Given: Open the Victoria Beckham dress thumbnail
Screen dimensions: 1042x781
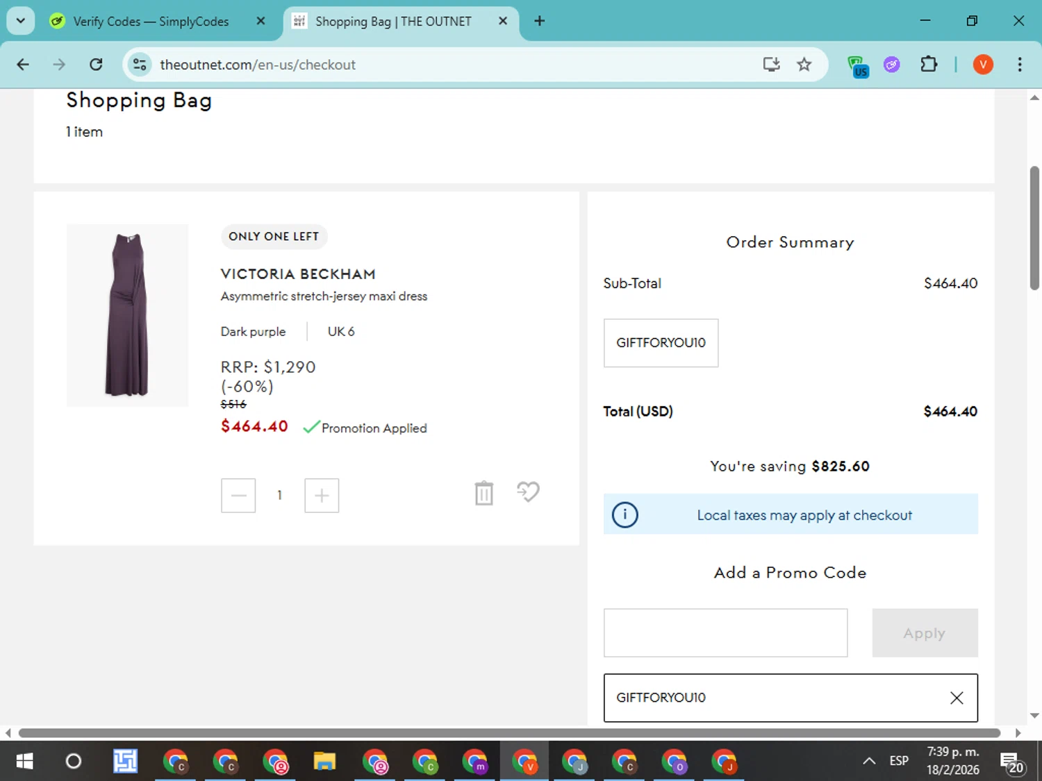Looking at the screenshot, I should coord(127,315).
